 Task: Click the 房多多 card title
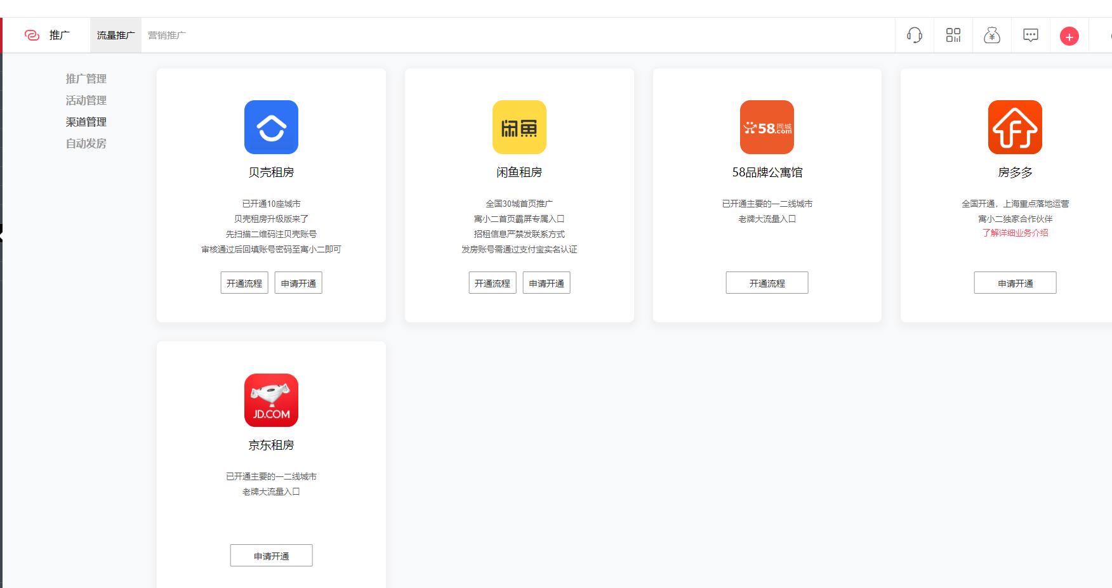(x=1016, y=173)
